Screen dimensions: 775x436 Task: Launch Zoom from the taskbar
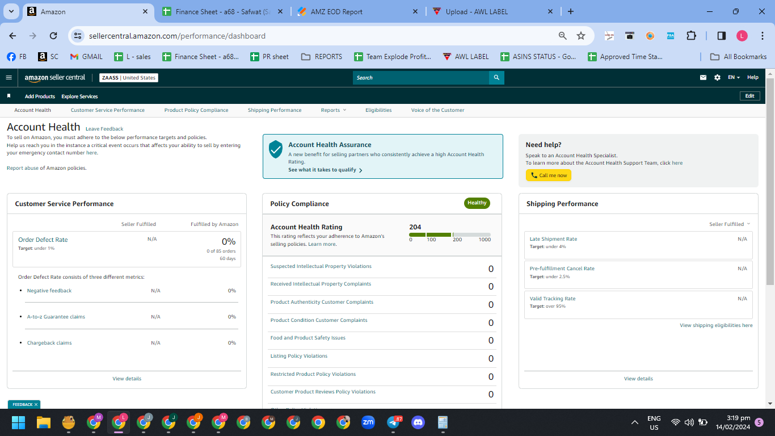368,422
